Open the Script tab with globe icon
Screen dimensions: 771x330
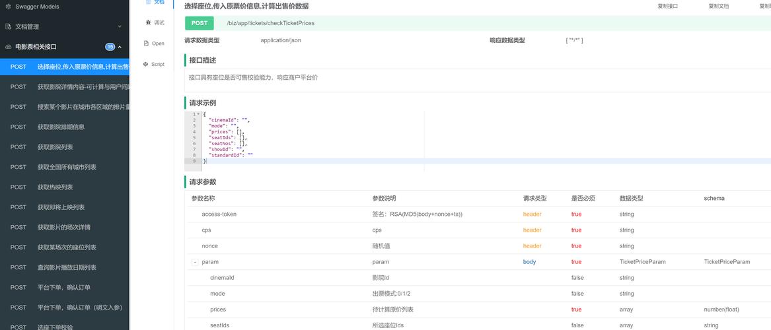click(x=154, y=64)
